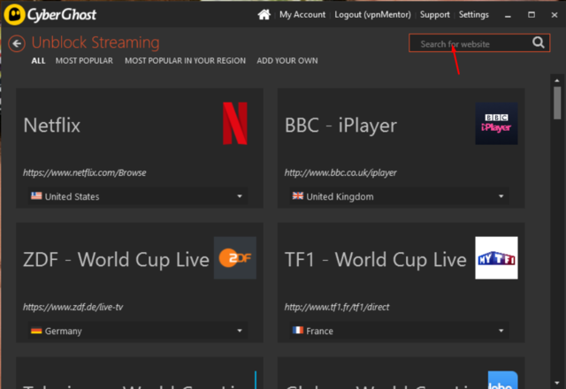The width and height of the screenshot is (566, 389).
Task: Click the tf1.fr/tf1/direct URL
Action: tap(337, 307)
